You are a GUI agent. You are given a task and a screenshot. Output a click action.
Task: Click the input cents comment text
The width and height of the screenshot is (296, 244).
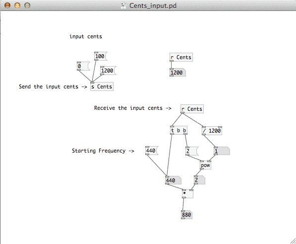[x=86, y=36]
